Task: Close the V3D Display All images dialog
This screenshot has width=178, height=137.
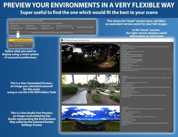Action: 171,40
